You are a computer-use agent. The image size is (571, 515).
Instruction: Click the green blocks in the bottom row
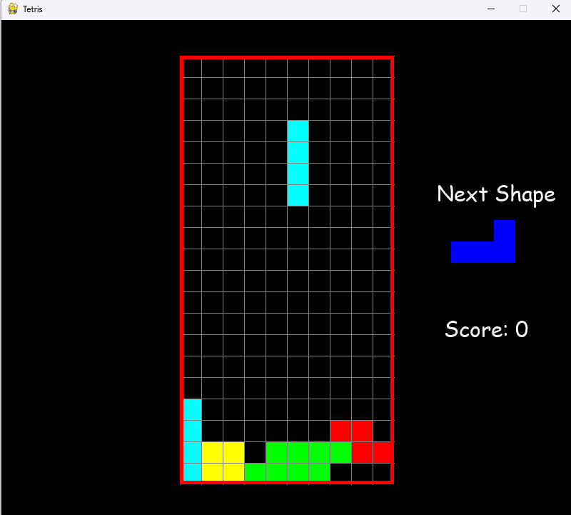tap(287, 471)
